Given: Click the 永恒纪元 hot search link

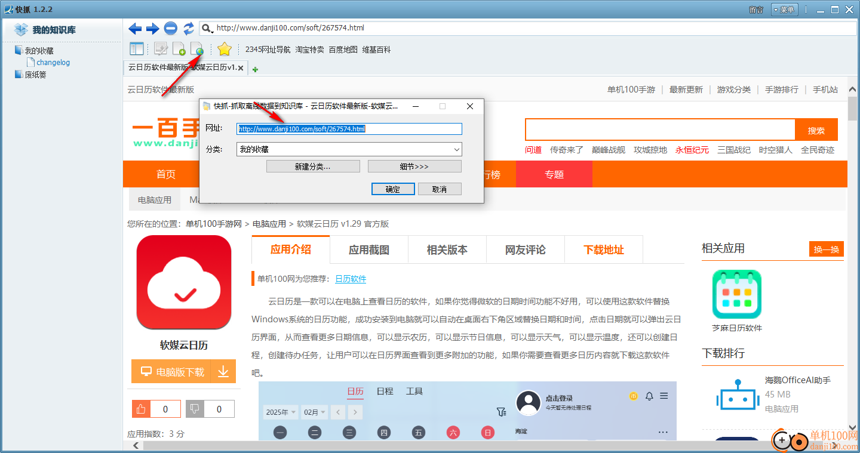Looking at the screenshot, I should [692, 150].
